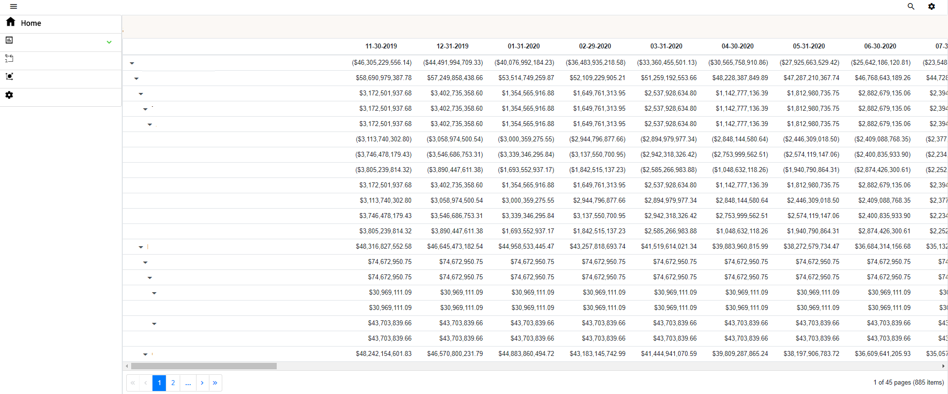Click the search magnifier icon
This screenshot has height=394, width=948.
[911, 6]
